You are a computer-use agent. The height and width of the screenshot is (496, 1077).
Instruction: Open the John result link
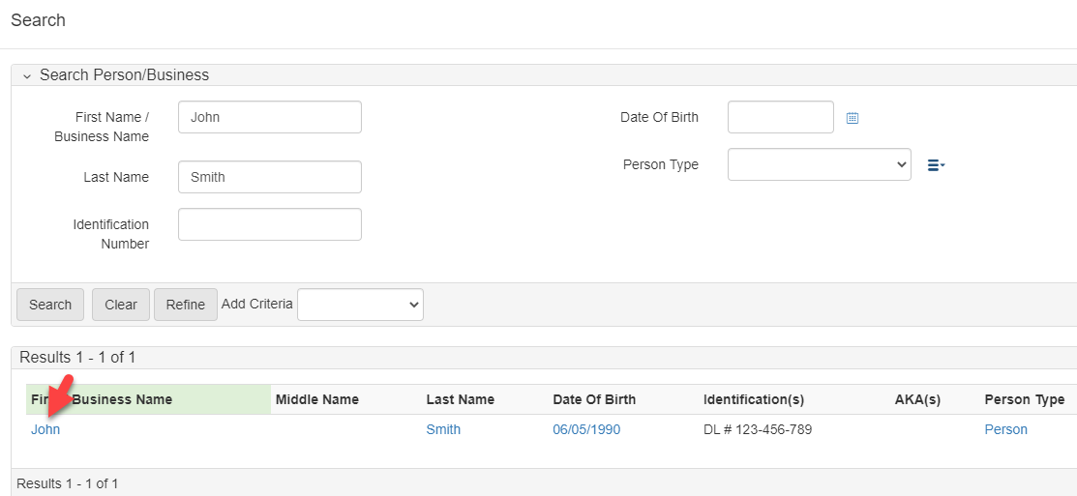coord(45,429)
